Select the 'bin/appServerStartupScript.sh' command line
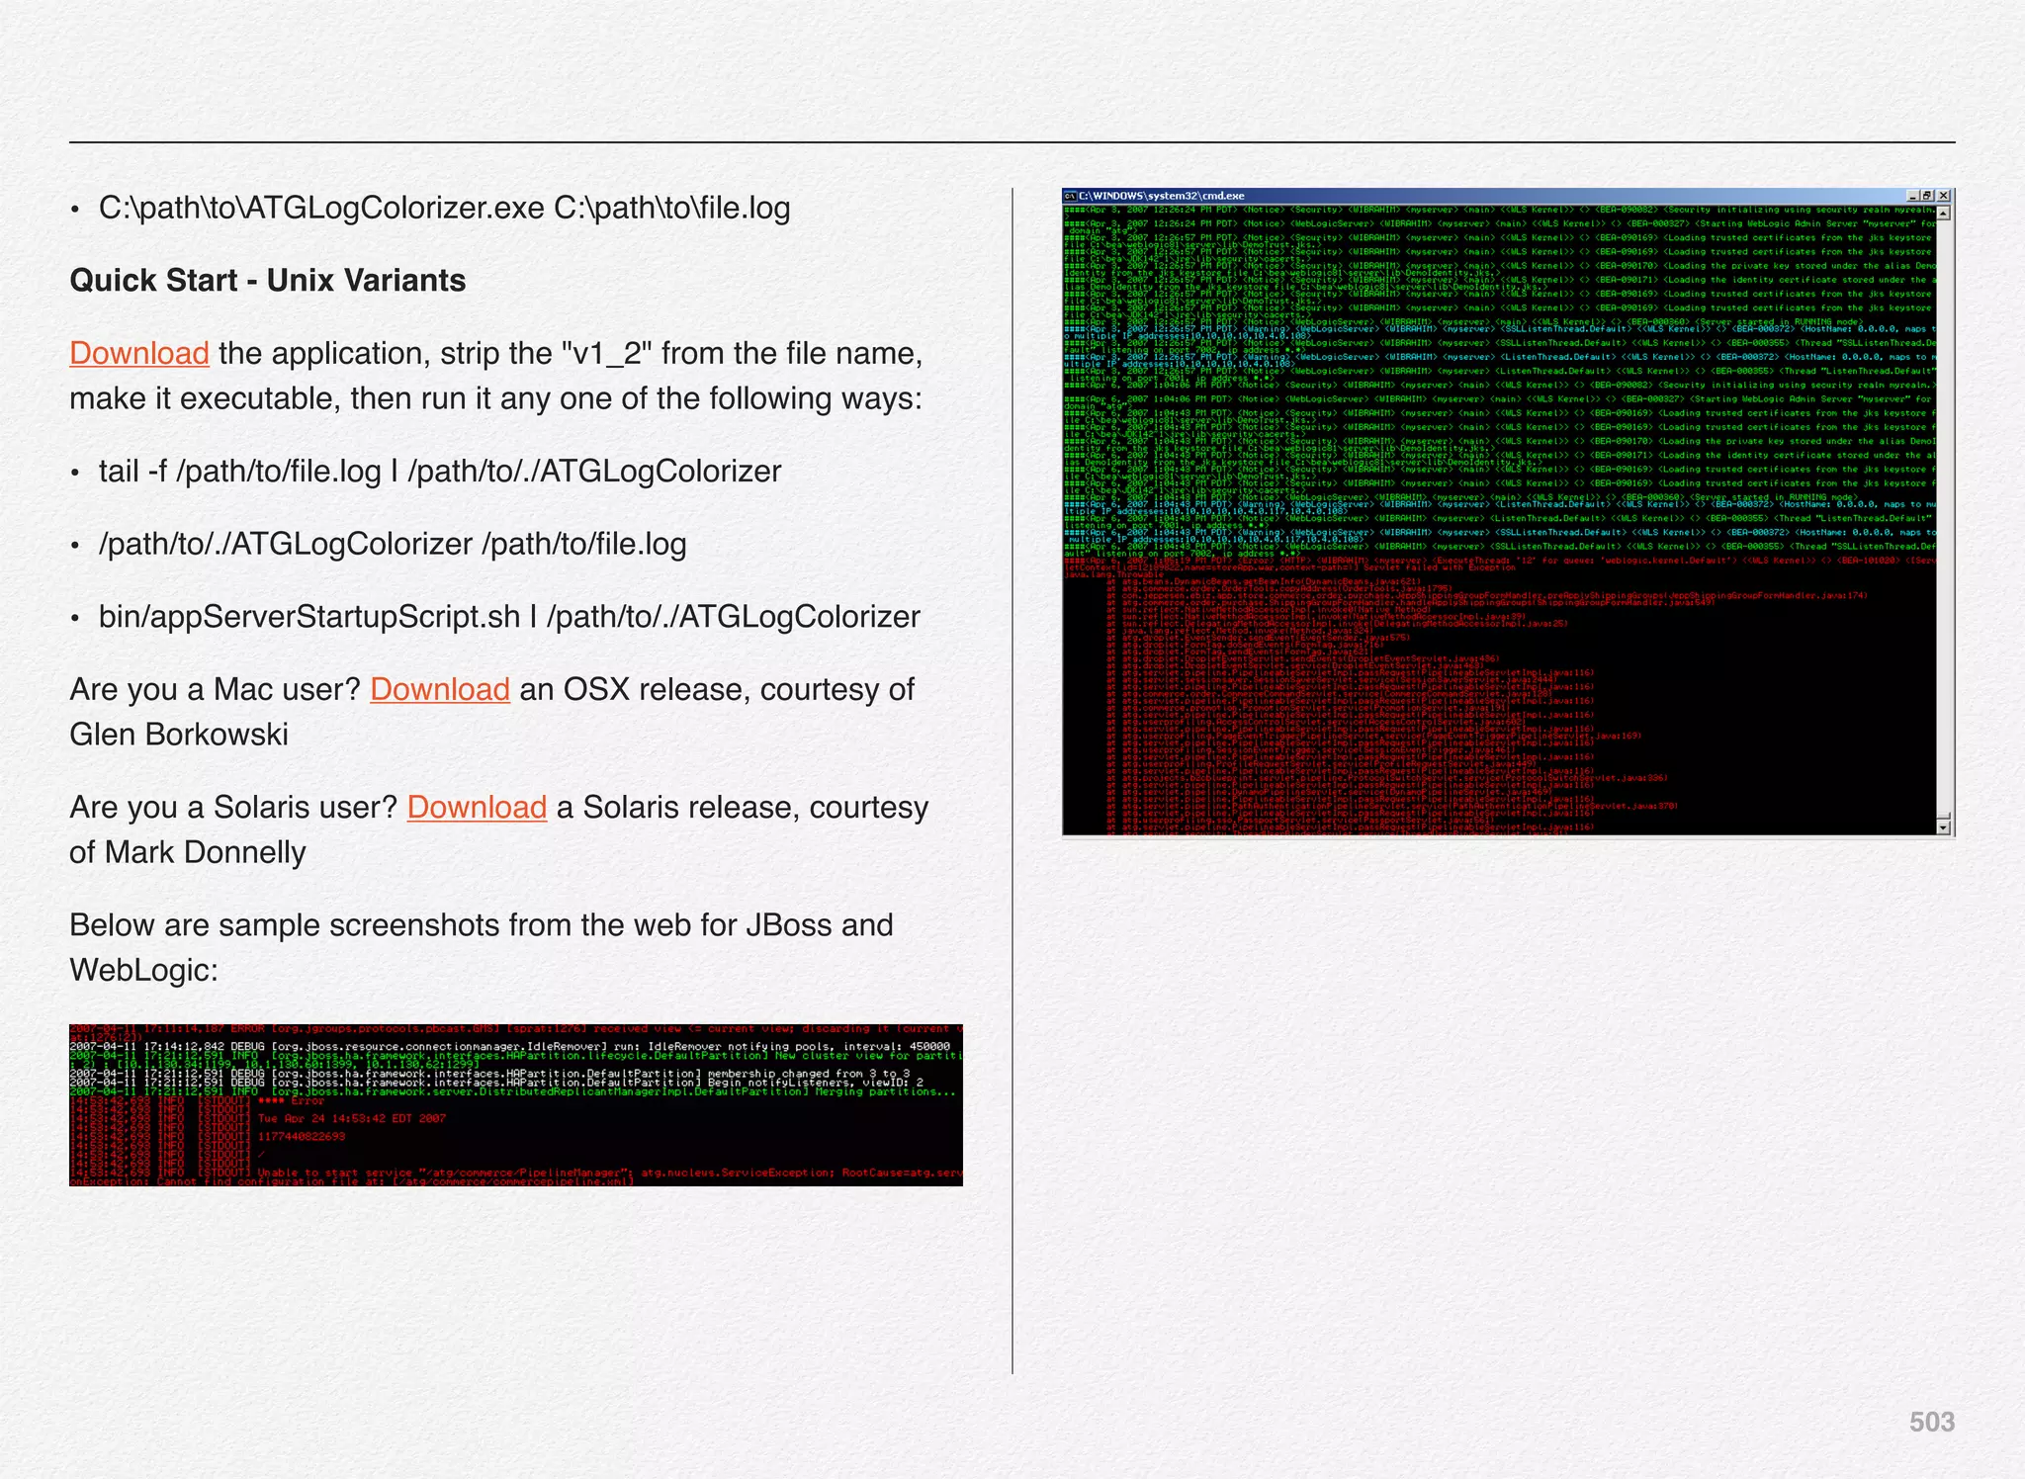 (x=509, y=617)
